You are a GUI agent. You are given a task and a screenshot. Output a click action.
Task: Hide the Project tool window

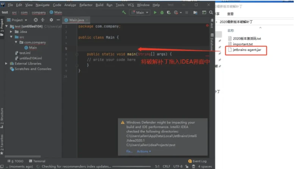click(58, 20)
